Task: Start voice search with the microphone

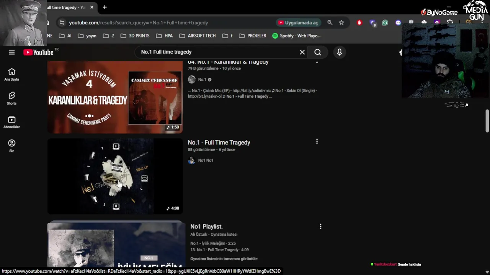Action: click(x=339, y=52)
